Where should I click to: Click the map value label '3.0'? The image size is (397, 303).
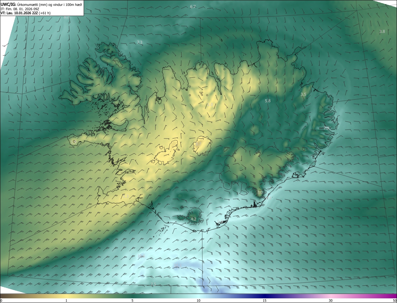[260, 192]
